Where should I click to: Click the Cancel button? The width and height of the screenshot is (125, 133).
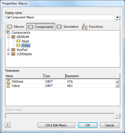click(110, 125)
